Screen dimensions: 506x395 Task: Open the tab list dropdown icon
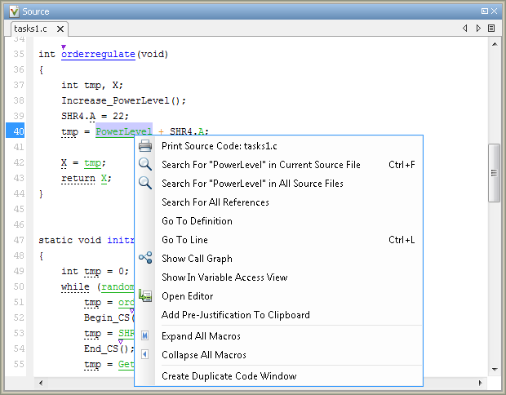[491, 29]
